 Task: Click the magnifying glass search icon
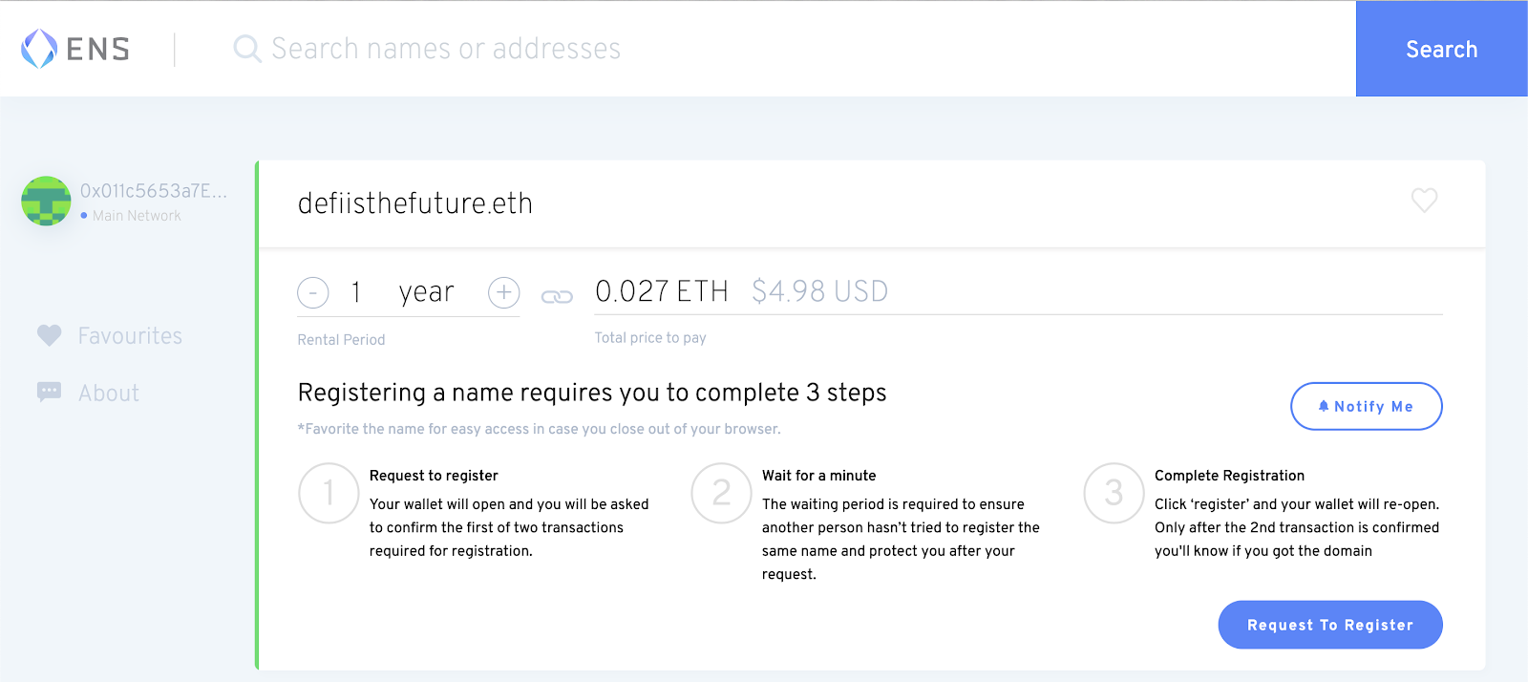[x=247, y=49]
